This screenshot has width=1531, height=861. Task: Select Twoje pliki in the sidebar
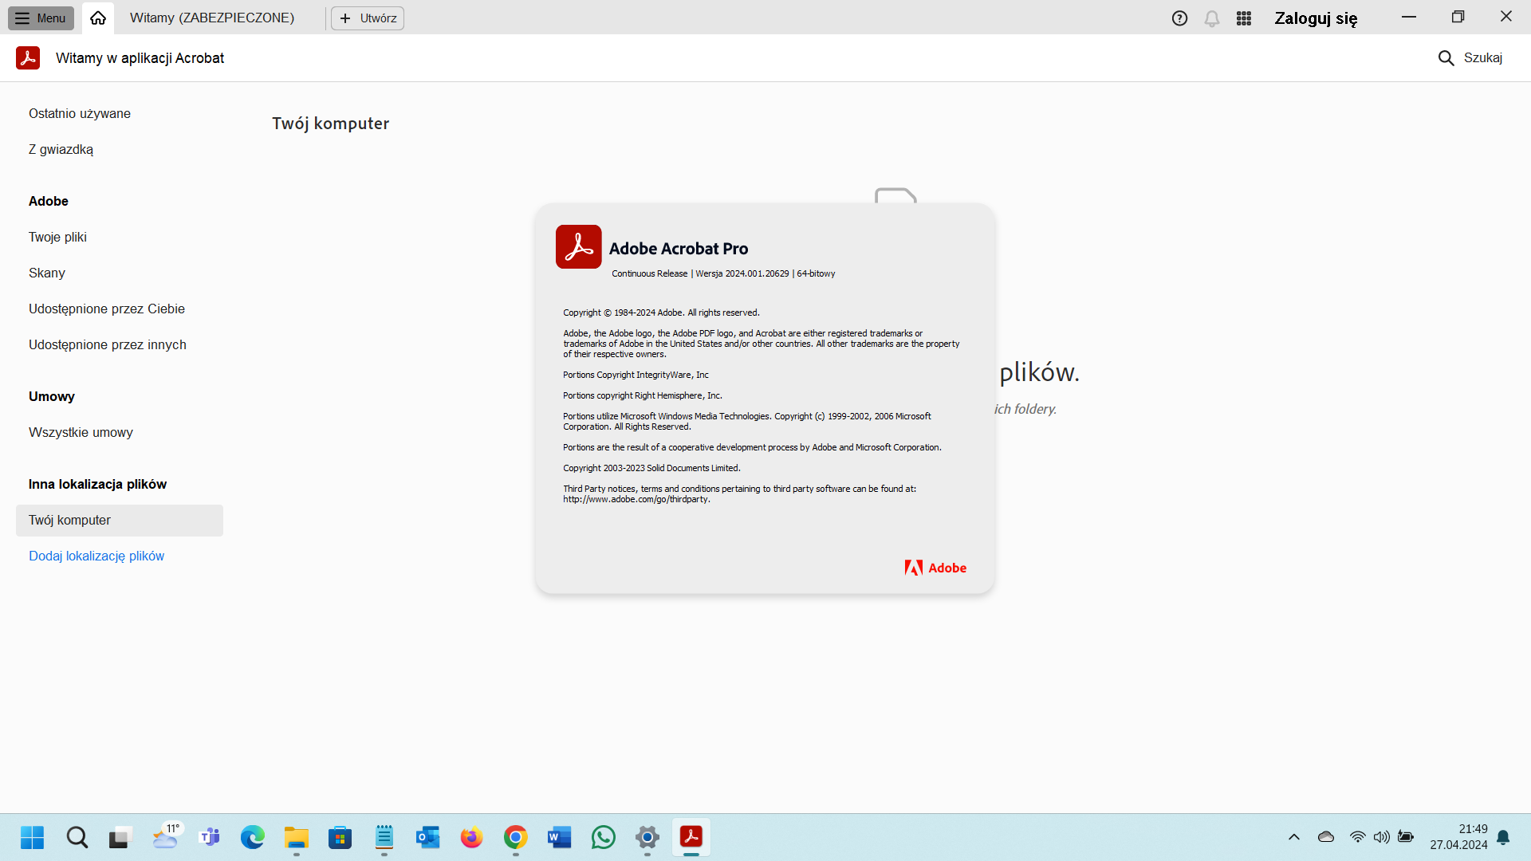(57, 237)
